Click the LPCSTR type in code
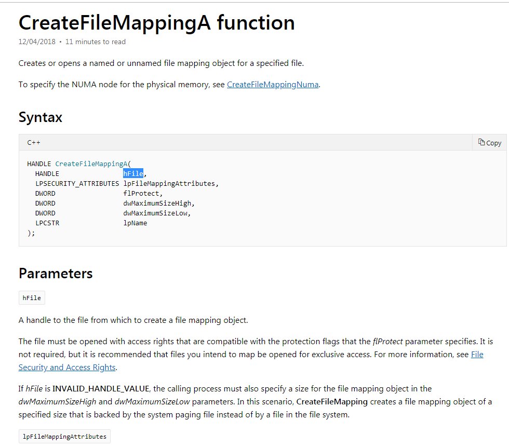 (x=47, y=223)
